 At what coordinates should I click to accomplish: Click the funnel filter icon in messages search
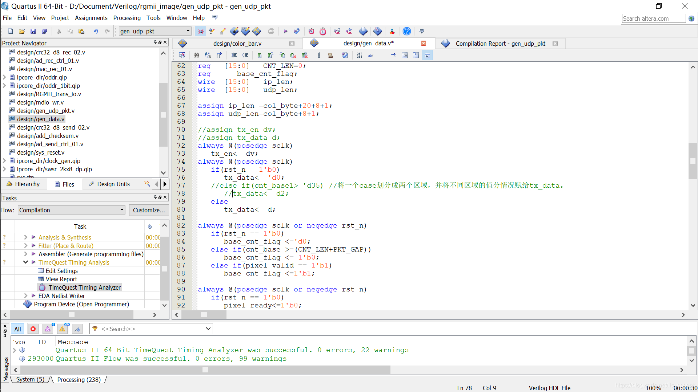tap(95, 329)
